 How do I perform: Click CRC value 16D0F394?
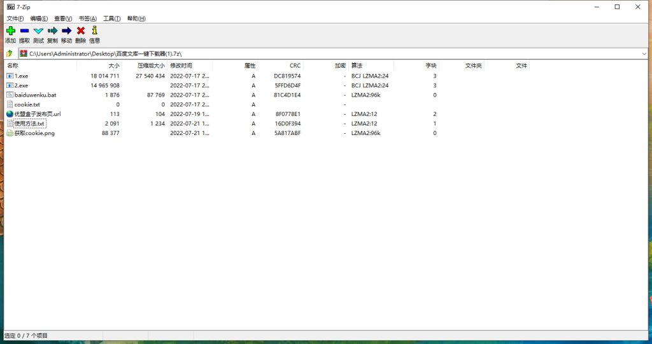click(288, 124)
